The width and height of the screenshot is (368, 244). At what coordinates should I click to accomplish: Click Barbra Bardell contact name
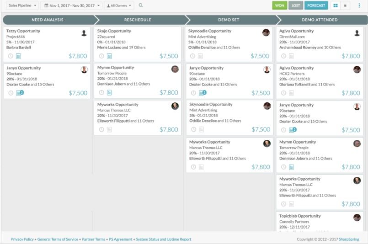click(x=19, y=48)
